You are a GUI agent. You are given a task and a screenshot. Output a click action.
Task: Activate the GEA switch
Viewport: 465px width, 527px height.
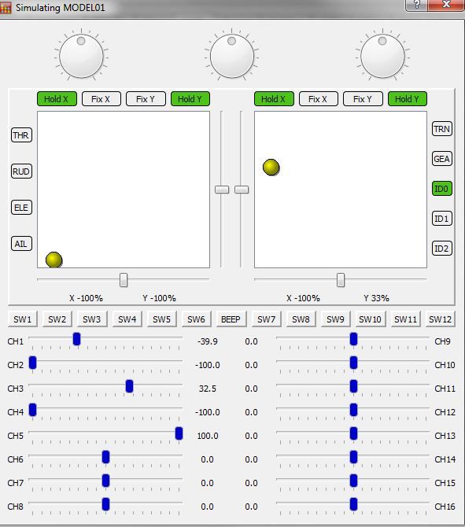point(442,159)
